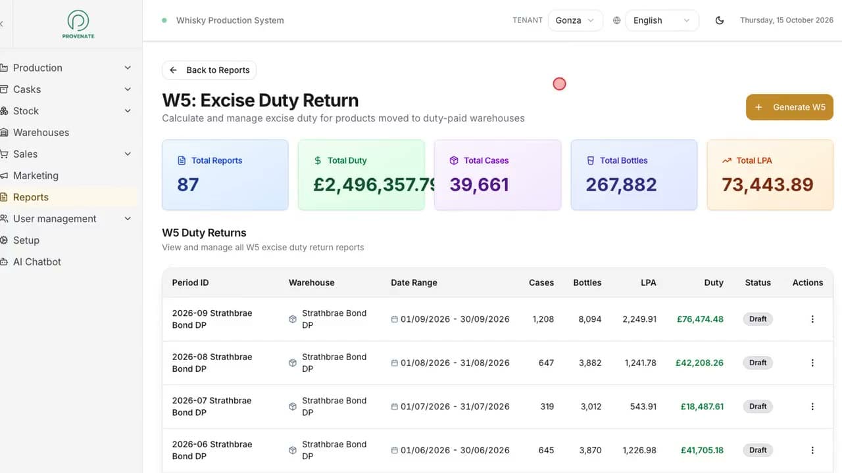The height and width of the screenshot is (473, 842).
Task: Click the Total Bottles value 267,882
Action: 621,185
